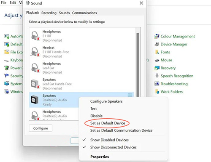Toggle Show Disconnected Devices option
The width and height of the screenshot is (211, 162).
114,147
